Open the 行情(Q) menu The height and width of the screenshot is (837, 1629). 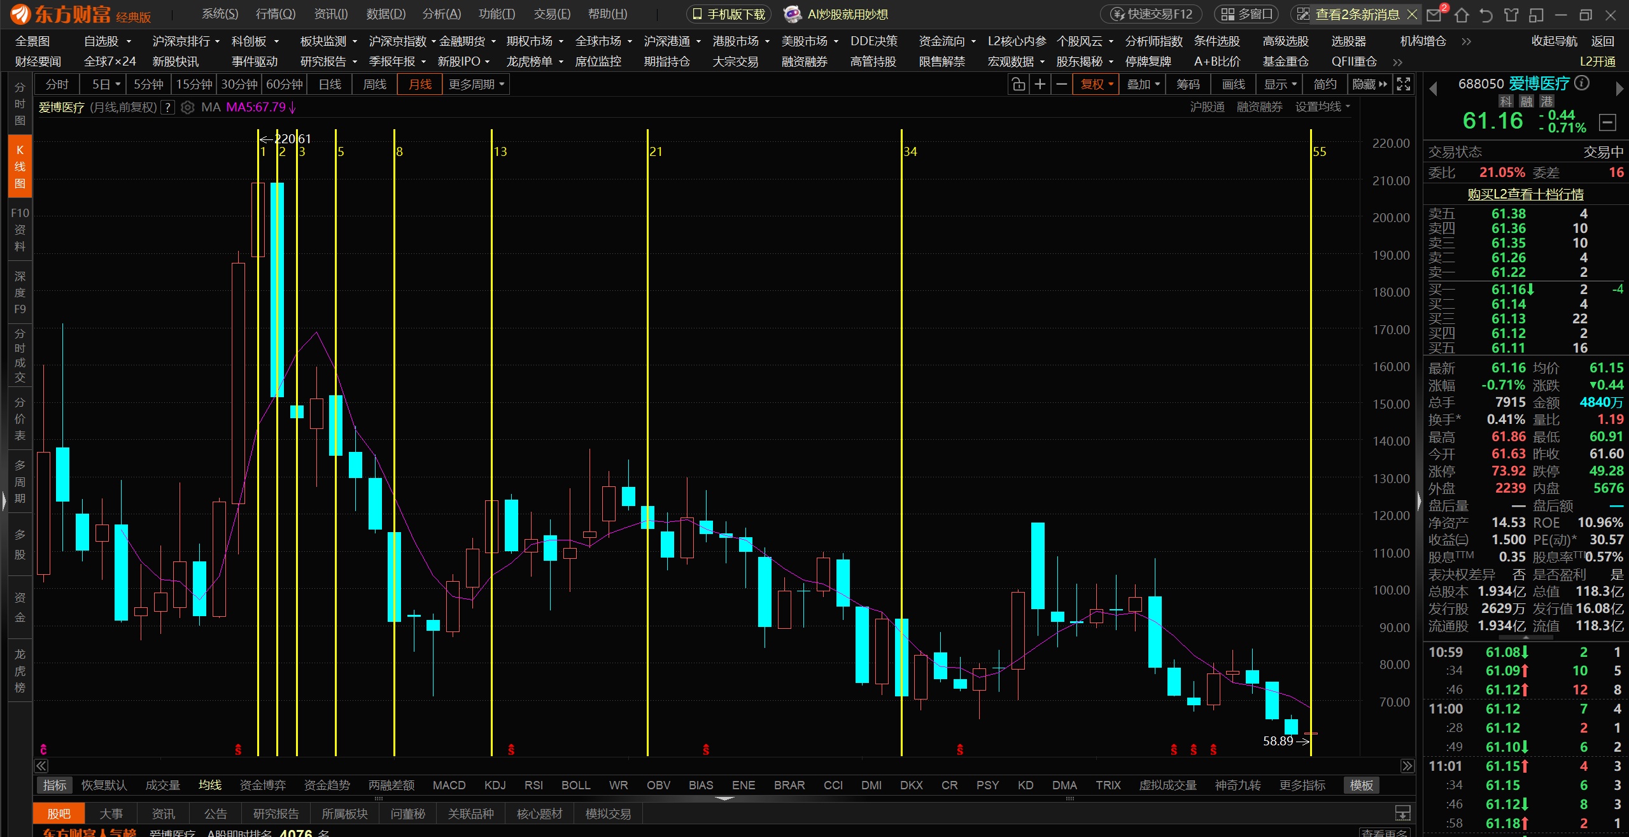(275, 14)
